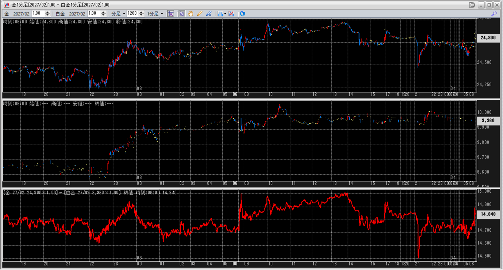Toggle the crosshair cursor display icon
The image size is (503, 270).
click(171, 14)
